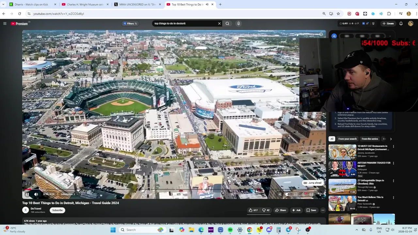Screen dimensions: 418x235
Task: Open the YouTube hamburger guide menu
Action: [x=5, y=23]
